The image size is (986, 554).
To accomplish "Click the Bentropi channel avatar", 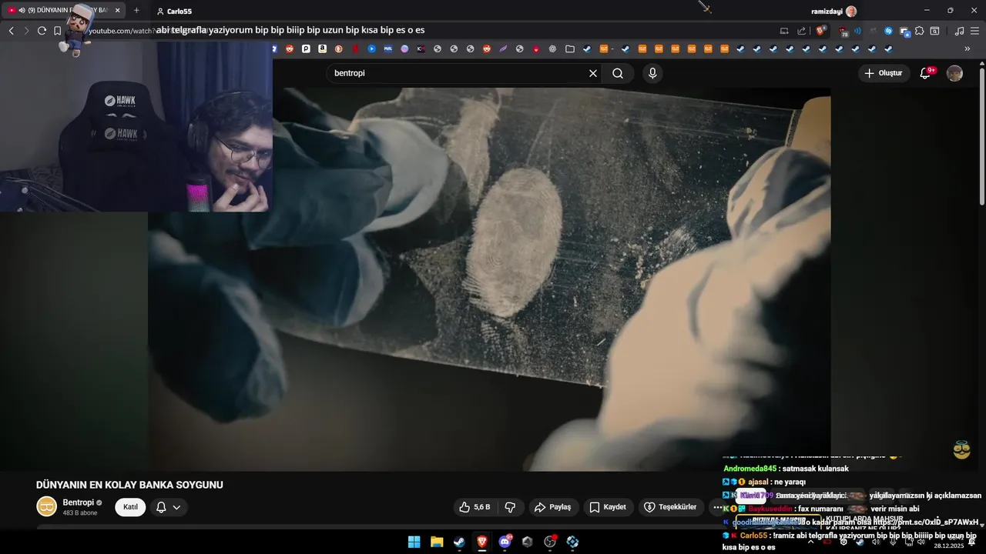I will [47, 506].
